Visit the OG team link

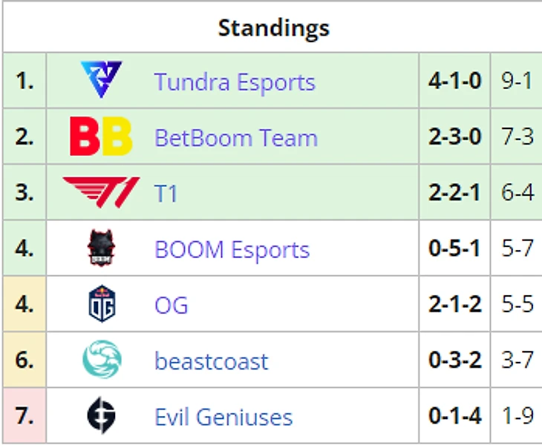[x=171, y=306]
